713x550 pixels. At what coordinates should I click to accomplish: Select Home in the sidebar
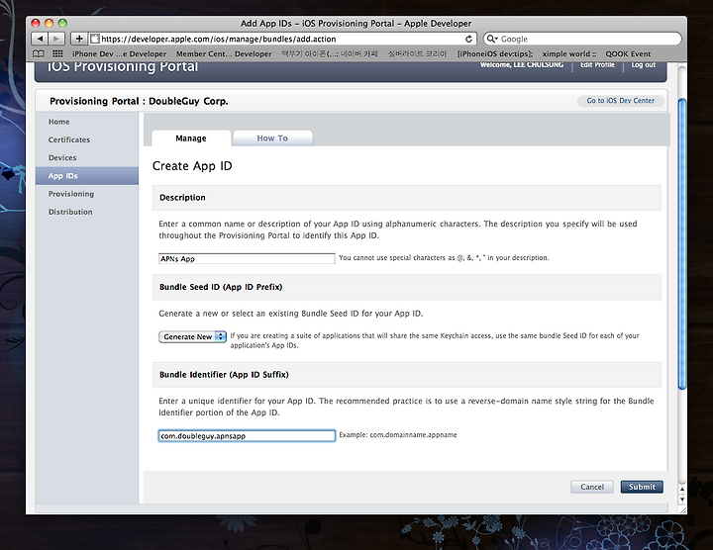click(x=59, y=122)
